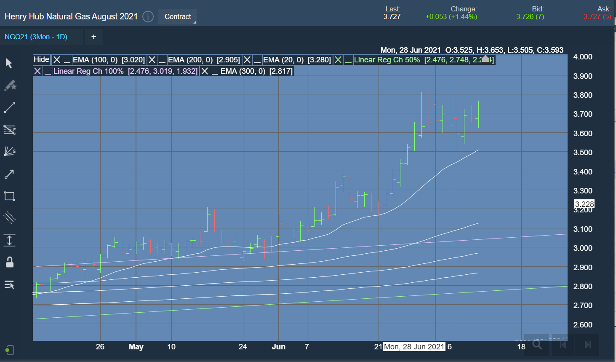Open the Contract dropdown button
This screenshot has height=362, width=616.
pyautogui.click(x=178, y=16)
